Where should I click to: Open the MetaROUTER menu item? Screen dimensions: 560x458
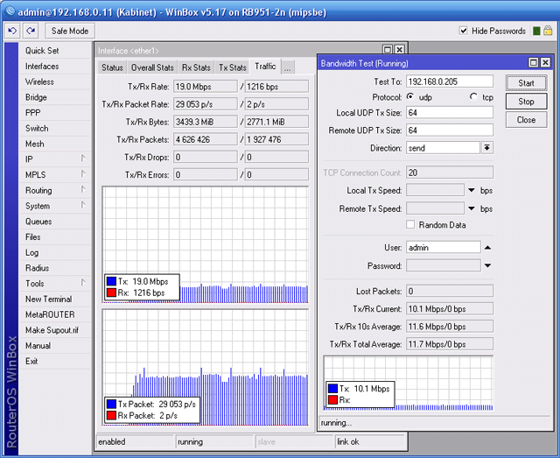(x=55, y=314)
